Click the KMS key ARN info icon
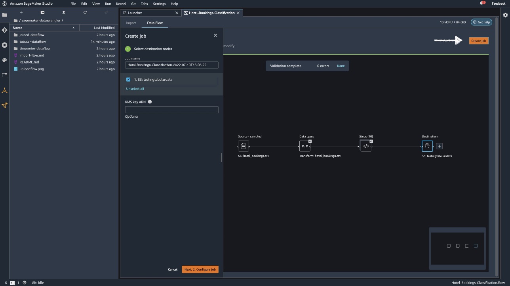 point(150,102)
